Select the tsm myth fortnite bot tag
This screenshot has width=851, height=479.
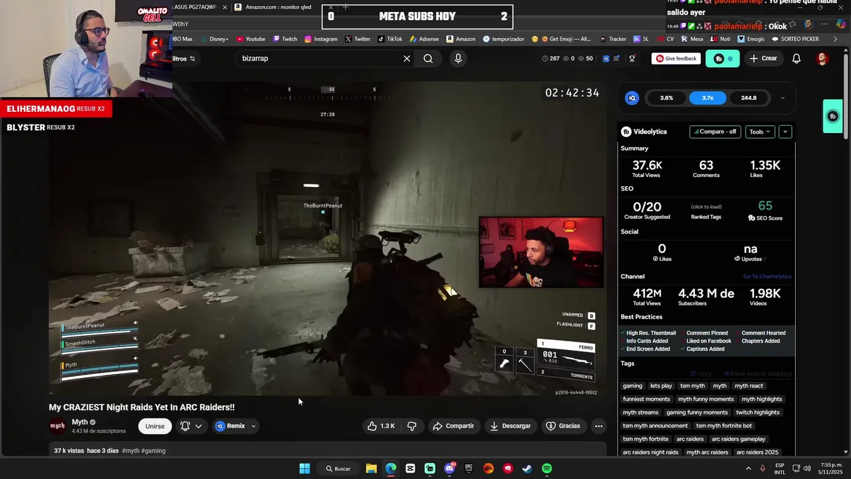[724, 426]
